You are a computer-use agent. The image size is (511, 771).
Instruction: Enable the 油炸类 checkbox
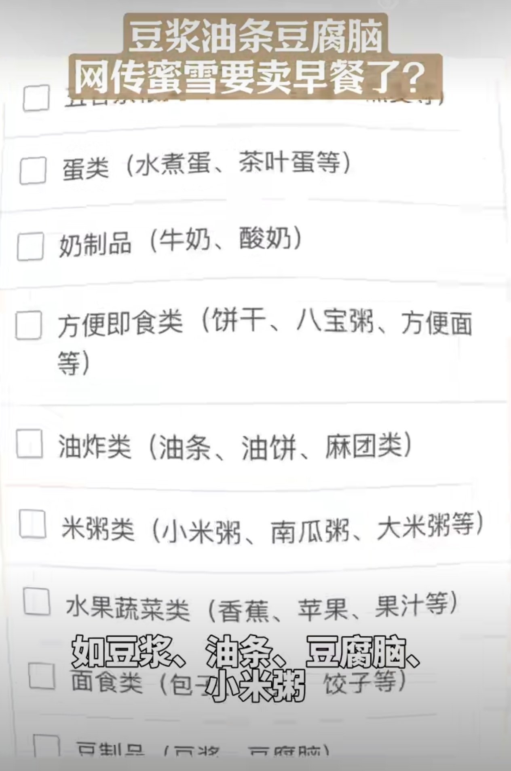(x=30, y=444)
